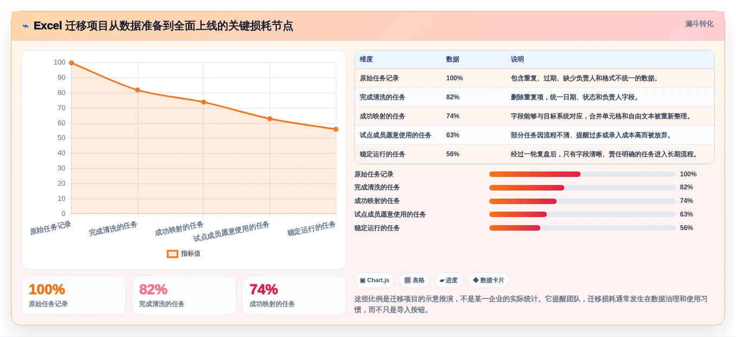The width and height of the screenshot is (736, 337).
Task: Select the 表格 chip
Action: 414,281
